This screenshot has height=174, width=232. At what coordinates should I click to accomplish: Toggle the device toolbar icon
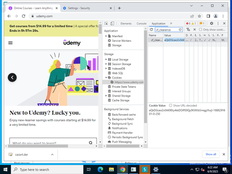(x=112, y=24)
